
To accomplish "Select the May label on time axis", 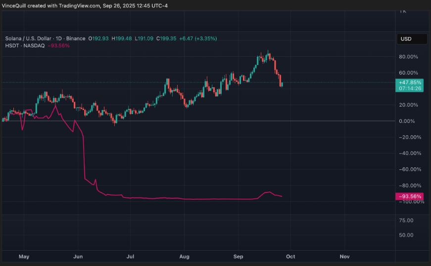I will tap(24, 257).
